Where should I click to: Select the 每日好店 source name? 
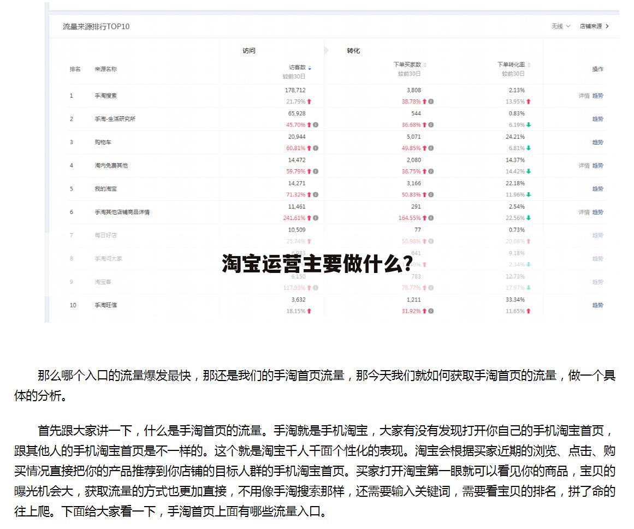click(106, 235)
